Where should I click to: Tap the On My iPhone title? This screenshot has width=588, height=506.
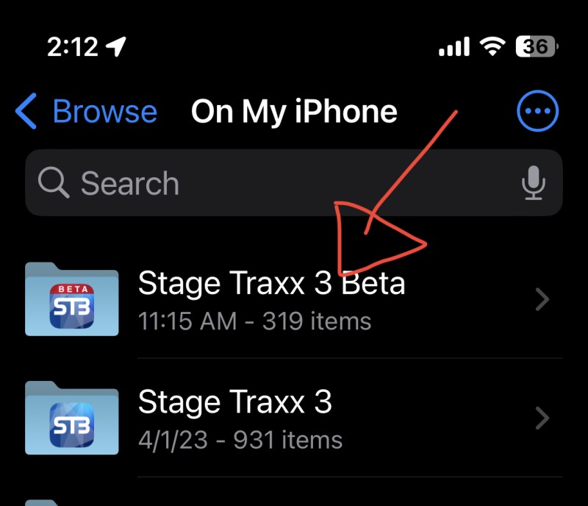[294, 111]
